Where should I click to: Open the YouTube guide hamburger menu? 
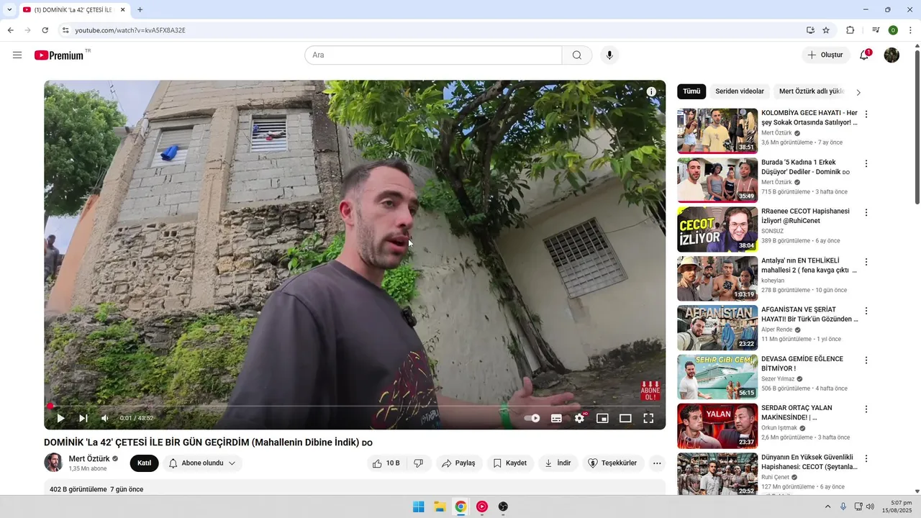[x=17, y=55]
